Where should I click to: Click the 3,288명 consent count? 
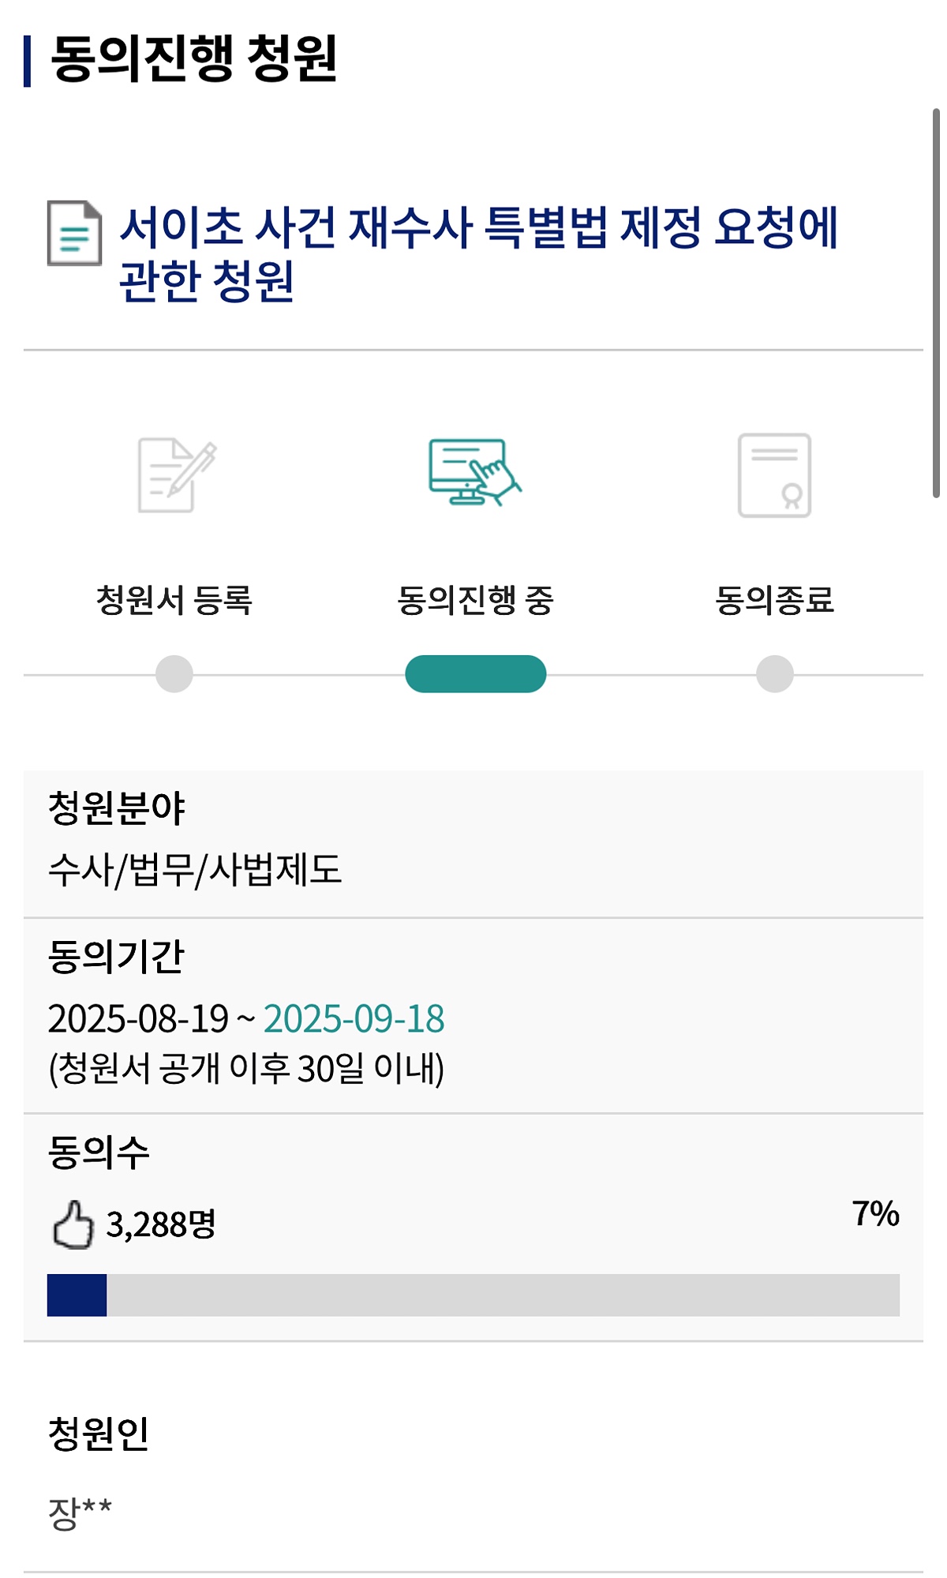coord(161,1224)
